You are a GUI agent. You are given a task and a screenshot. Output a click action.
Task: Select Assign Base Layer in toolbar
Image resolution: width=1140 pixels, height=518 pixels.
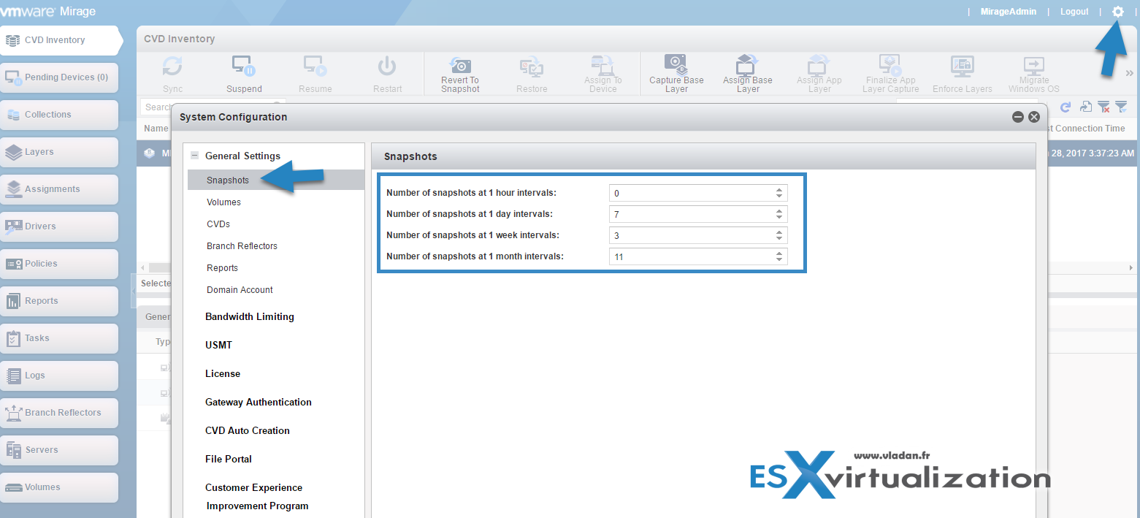[x=748, y=74]
